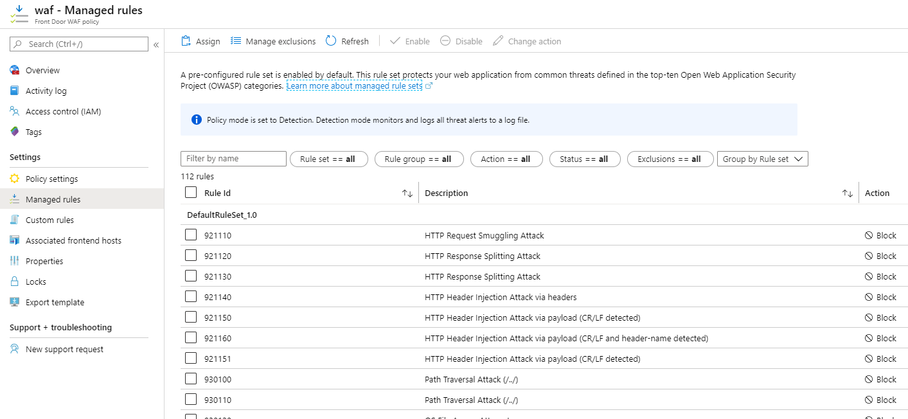Image resolution: width=908 pixels, height=419 pixels.
Task: Check the box for rule 921150
Action: (x=191, y=317)
